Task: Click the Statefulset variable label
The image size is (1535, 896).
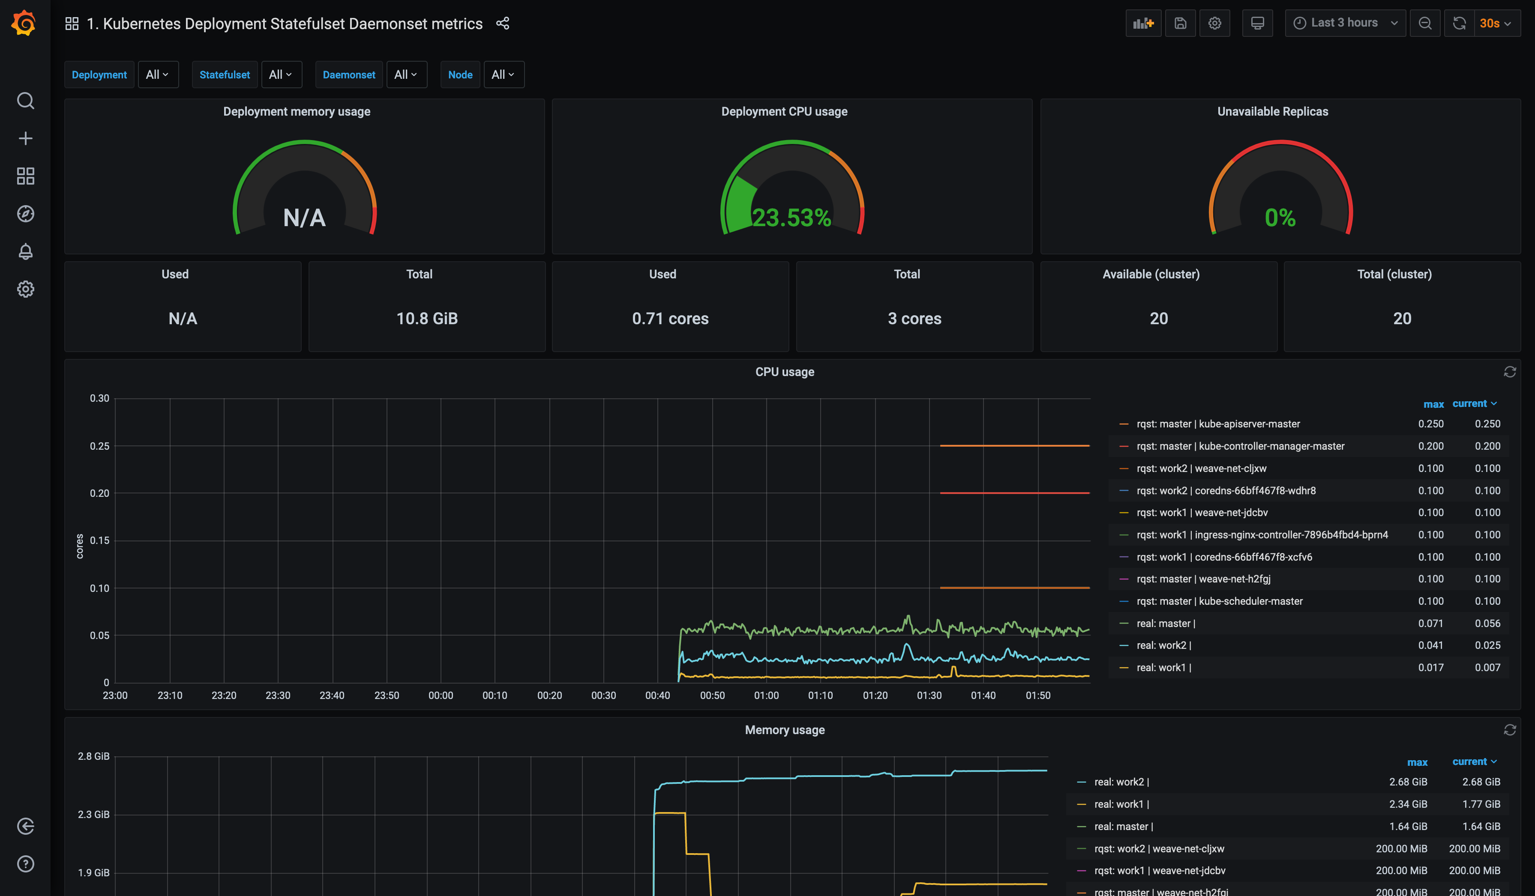Action: (x=225, y=74)
